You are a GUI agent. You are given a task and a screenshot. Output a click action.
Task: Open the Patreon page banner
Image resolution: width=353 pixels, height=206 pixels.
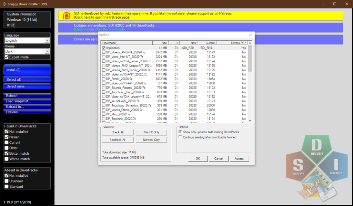[x=200, y=16]
